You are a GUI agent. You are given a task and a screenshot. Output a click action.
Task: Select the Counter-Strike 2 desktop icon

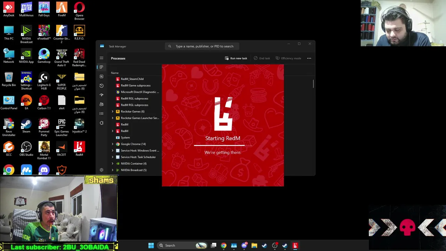coord(62,34)
